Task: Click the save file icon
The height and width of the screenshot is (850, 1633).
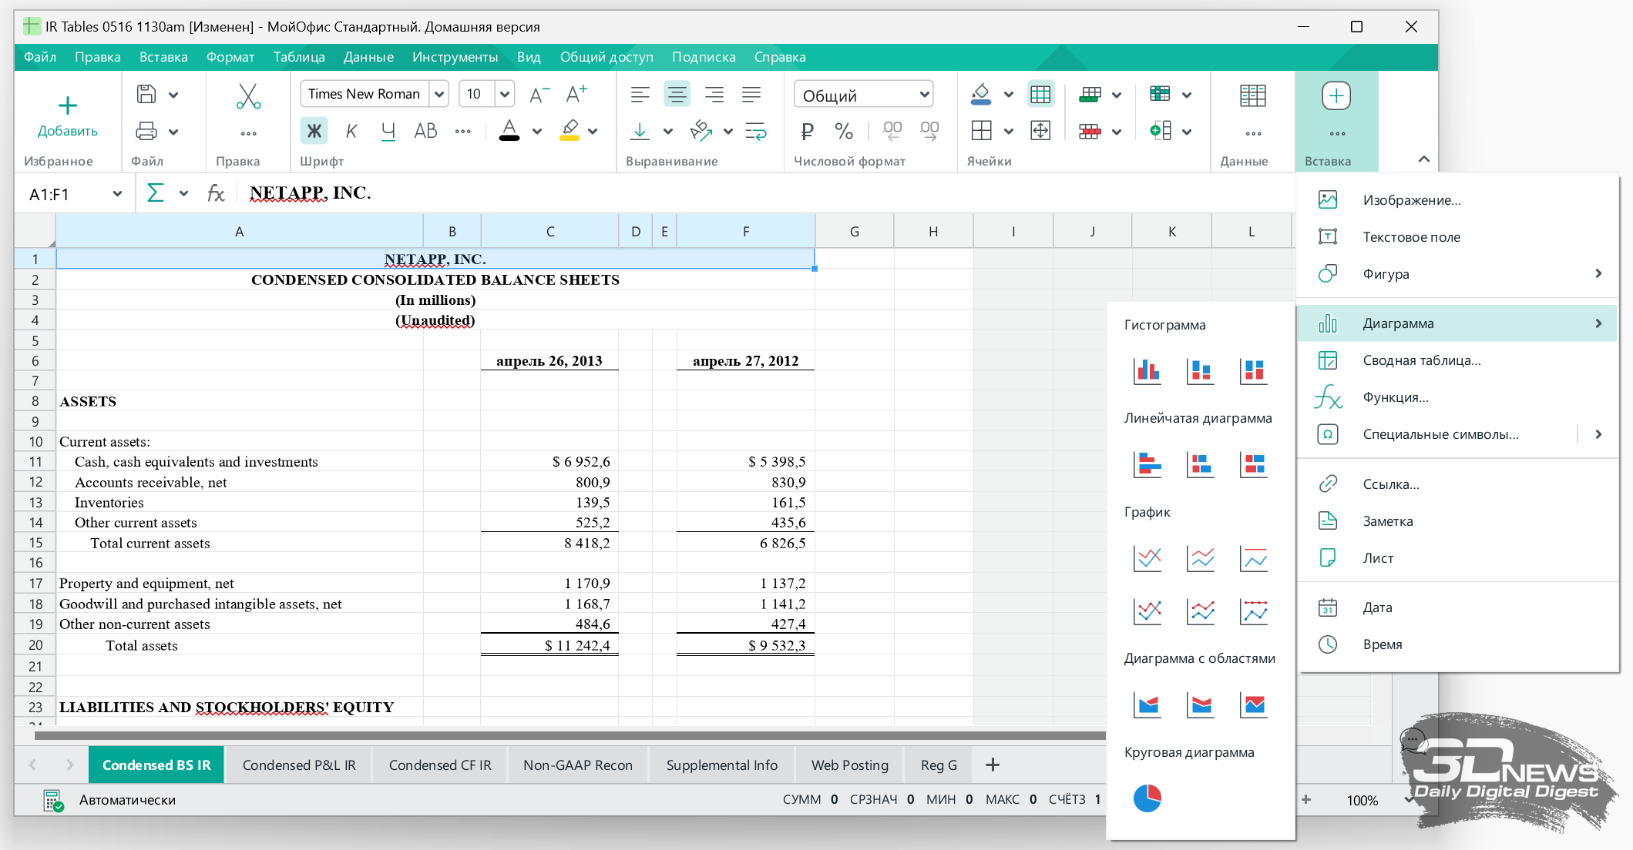Action: point(146,95)
